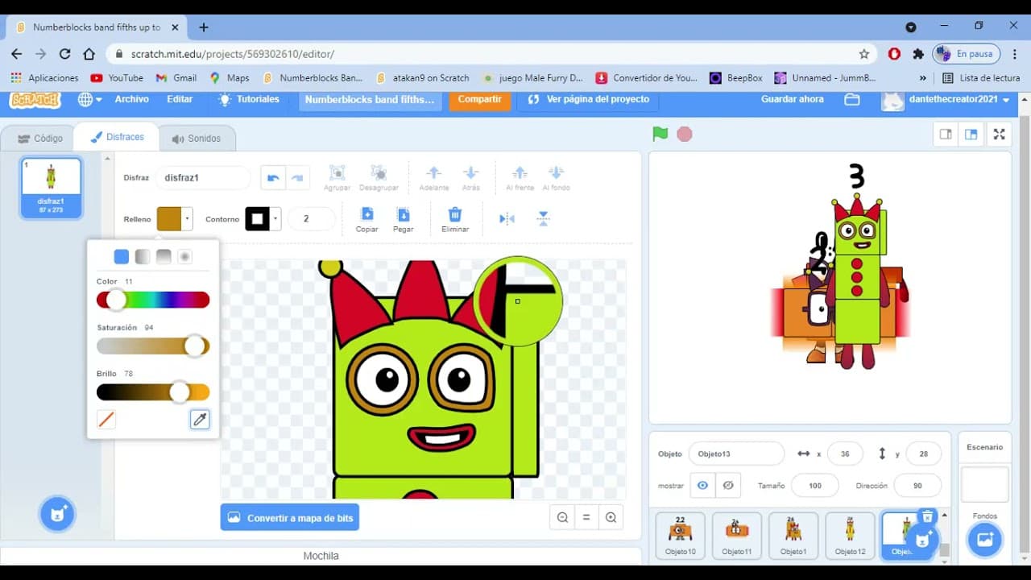Click the disfraz1 costume name field
The width and height of the screenshot is (1031, 580).
205,178
